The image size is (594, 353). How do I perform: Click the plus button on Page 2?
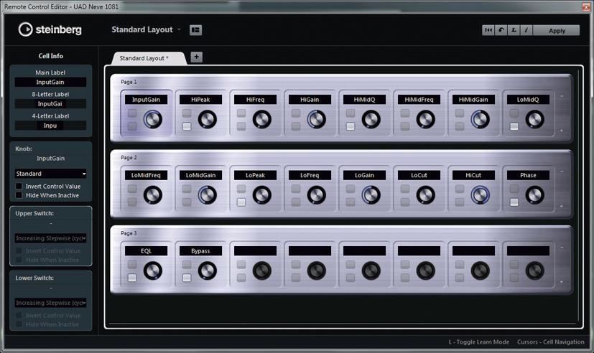[x=562, y=206]
